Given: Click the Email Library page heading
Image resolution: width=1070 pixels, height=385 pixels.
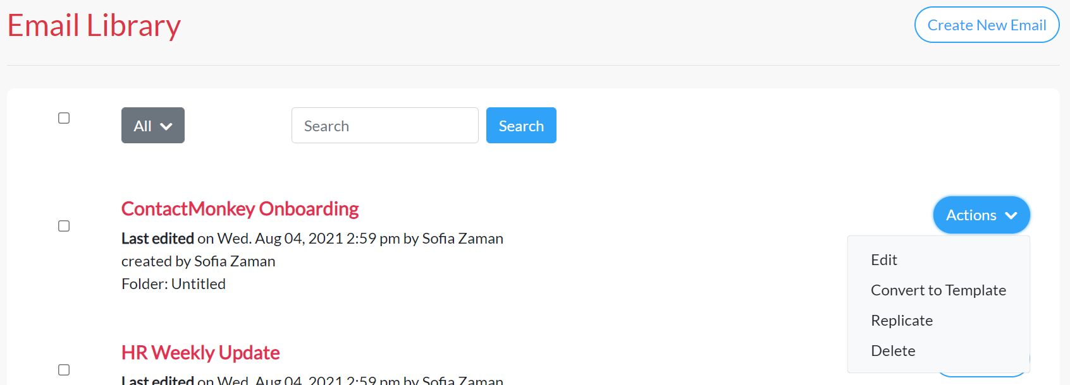Looking at the screenshot, I should pos(94,26).
